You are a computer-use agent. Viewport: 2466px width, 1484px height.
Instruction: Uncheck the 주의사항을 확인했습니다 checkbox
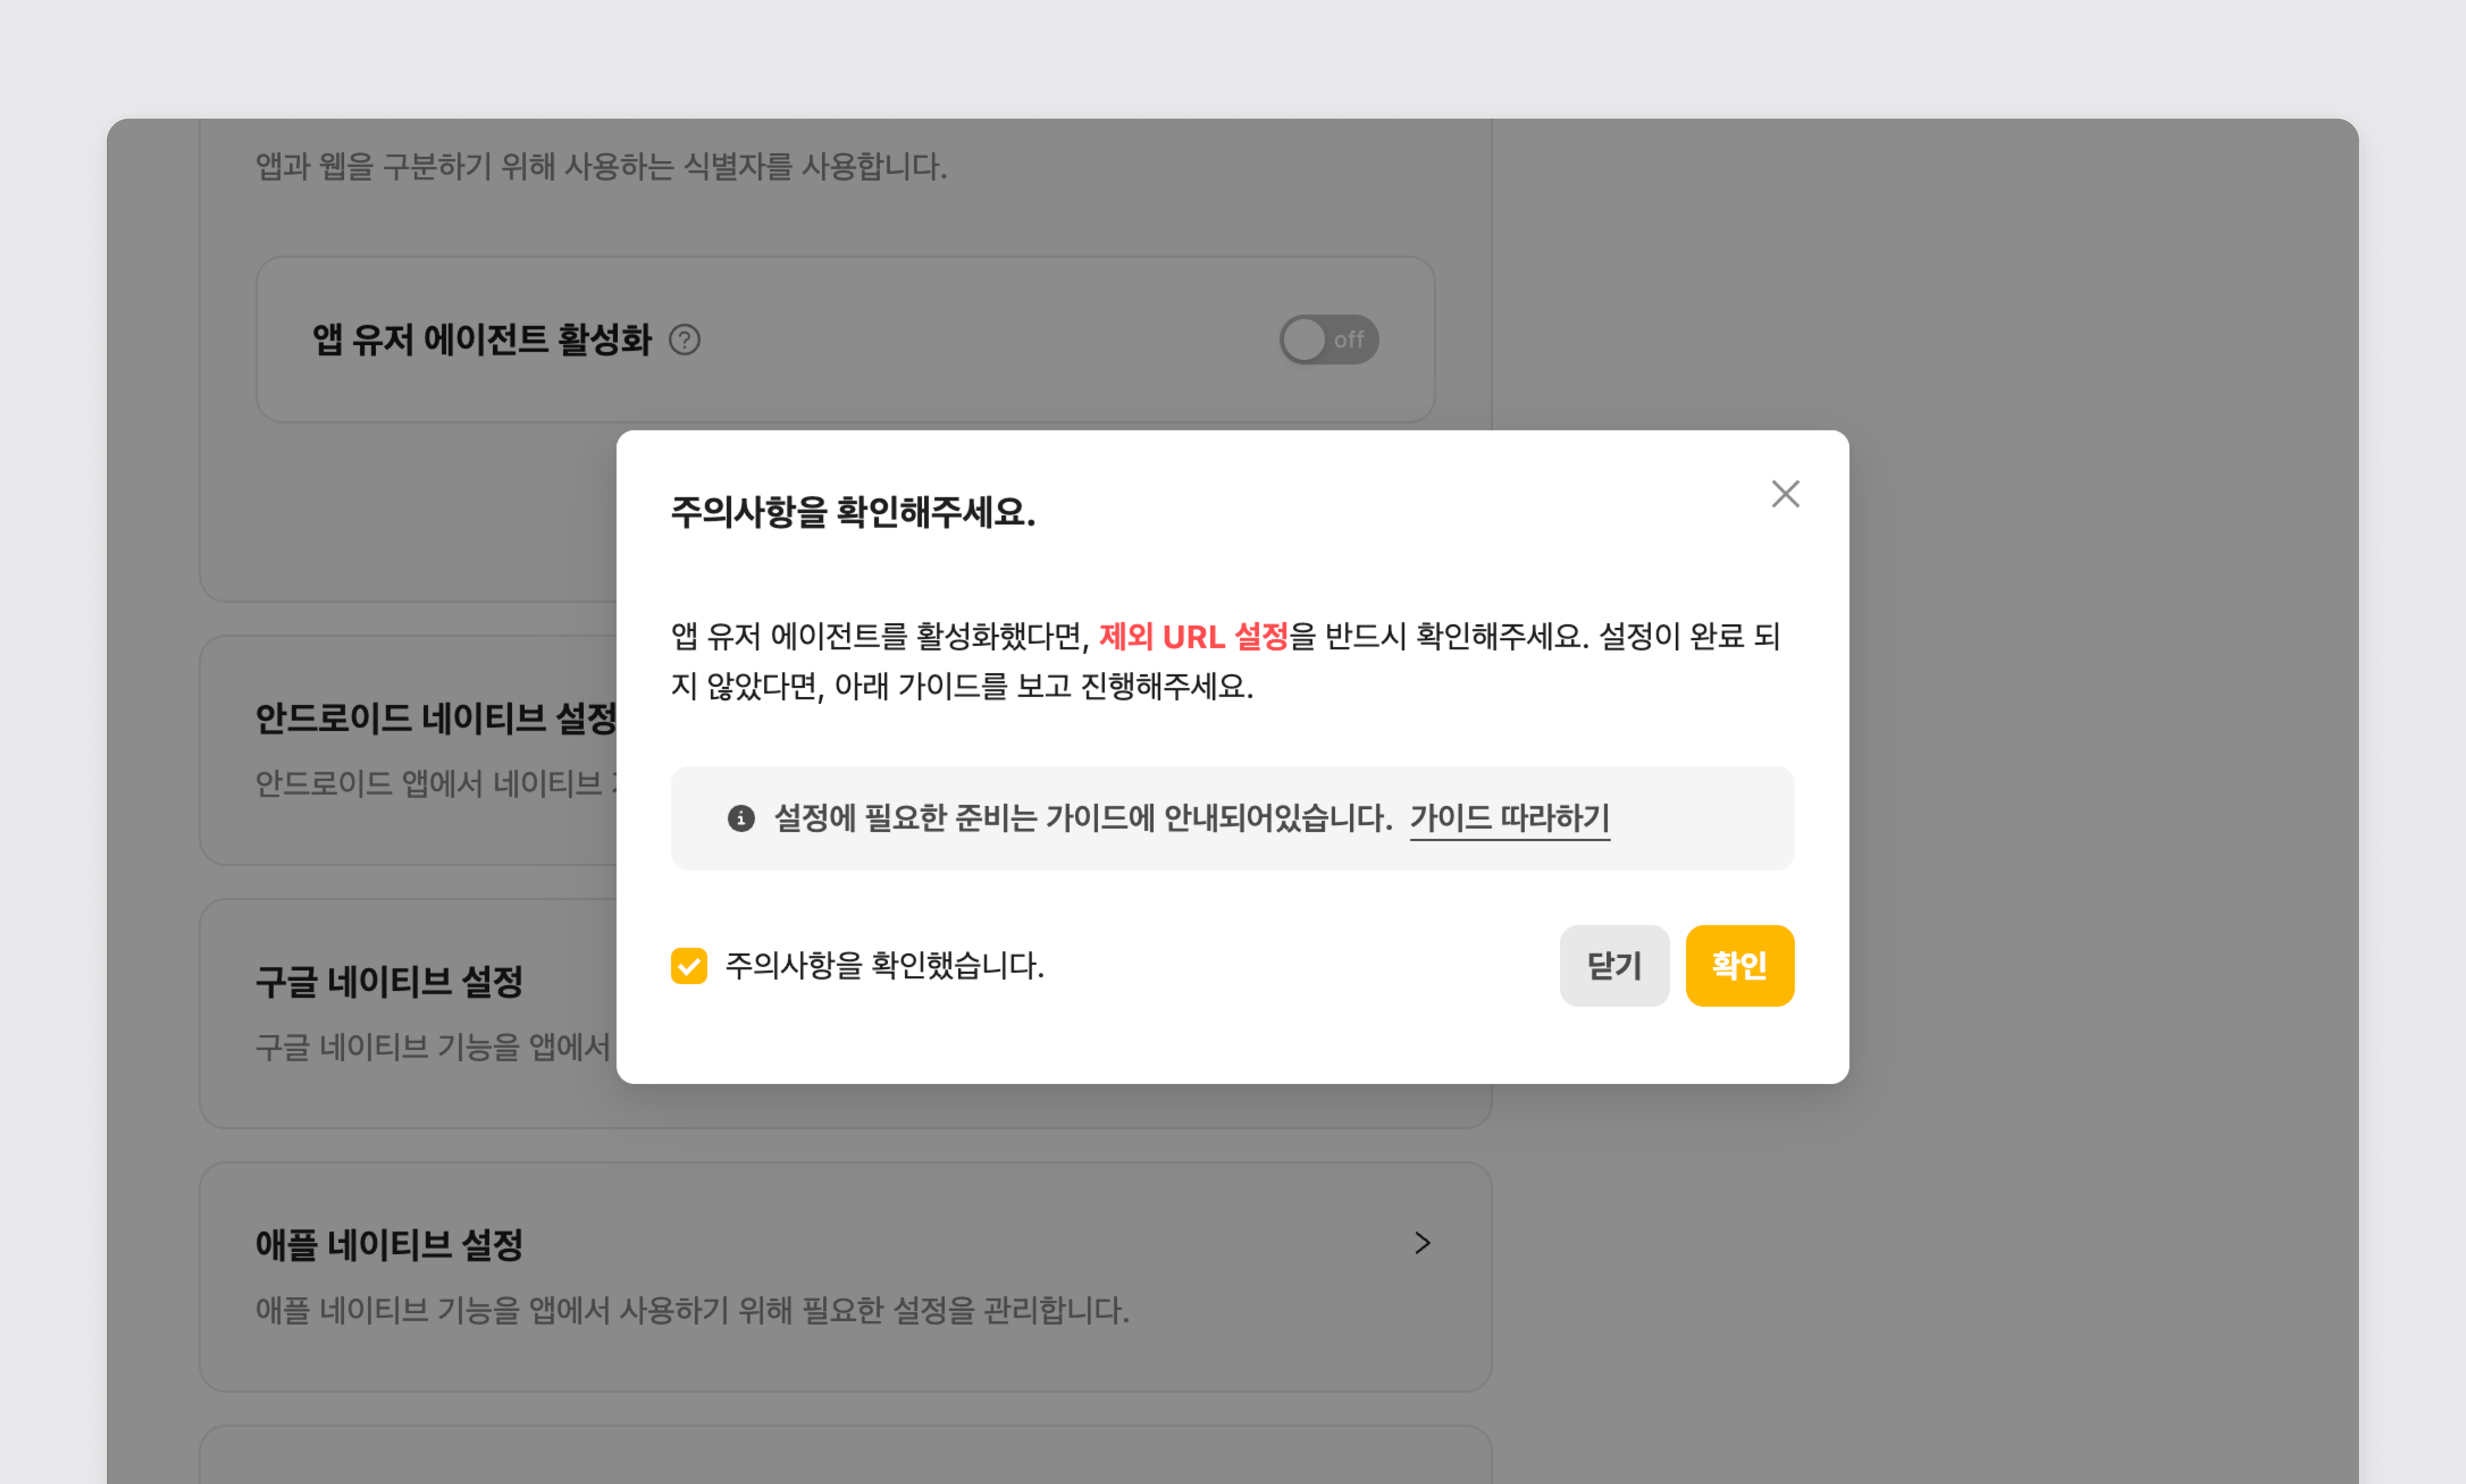point(689,966)
